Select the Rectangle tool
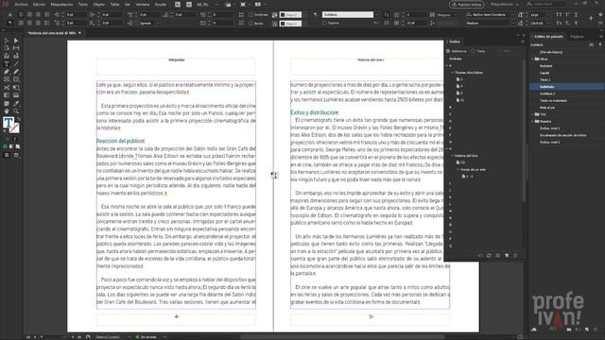 16,79
